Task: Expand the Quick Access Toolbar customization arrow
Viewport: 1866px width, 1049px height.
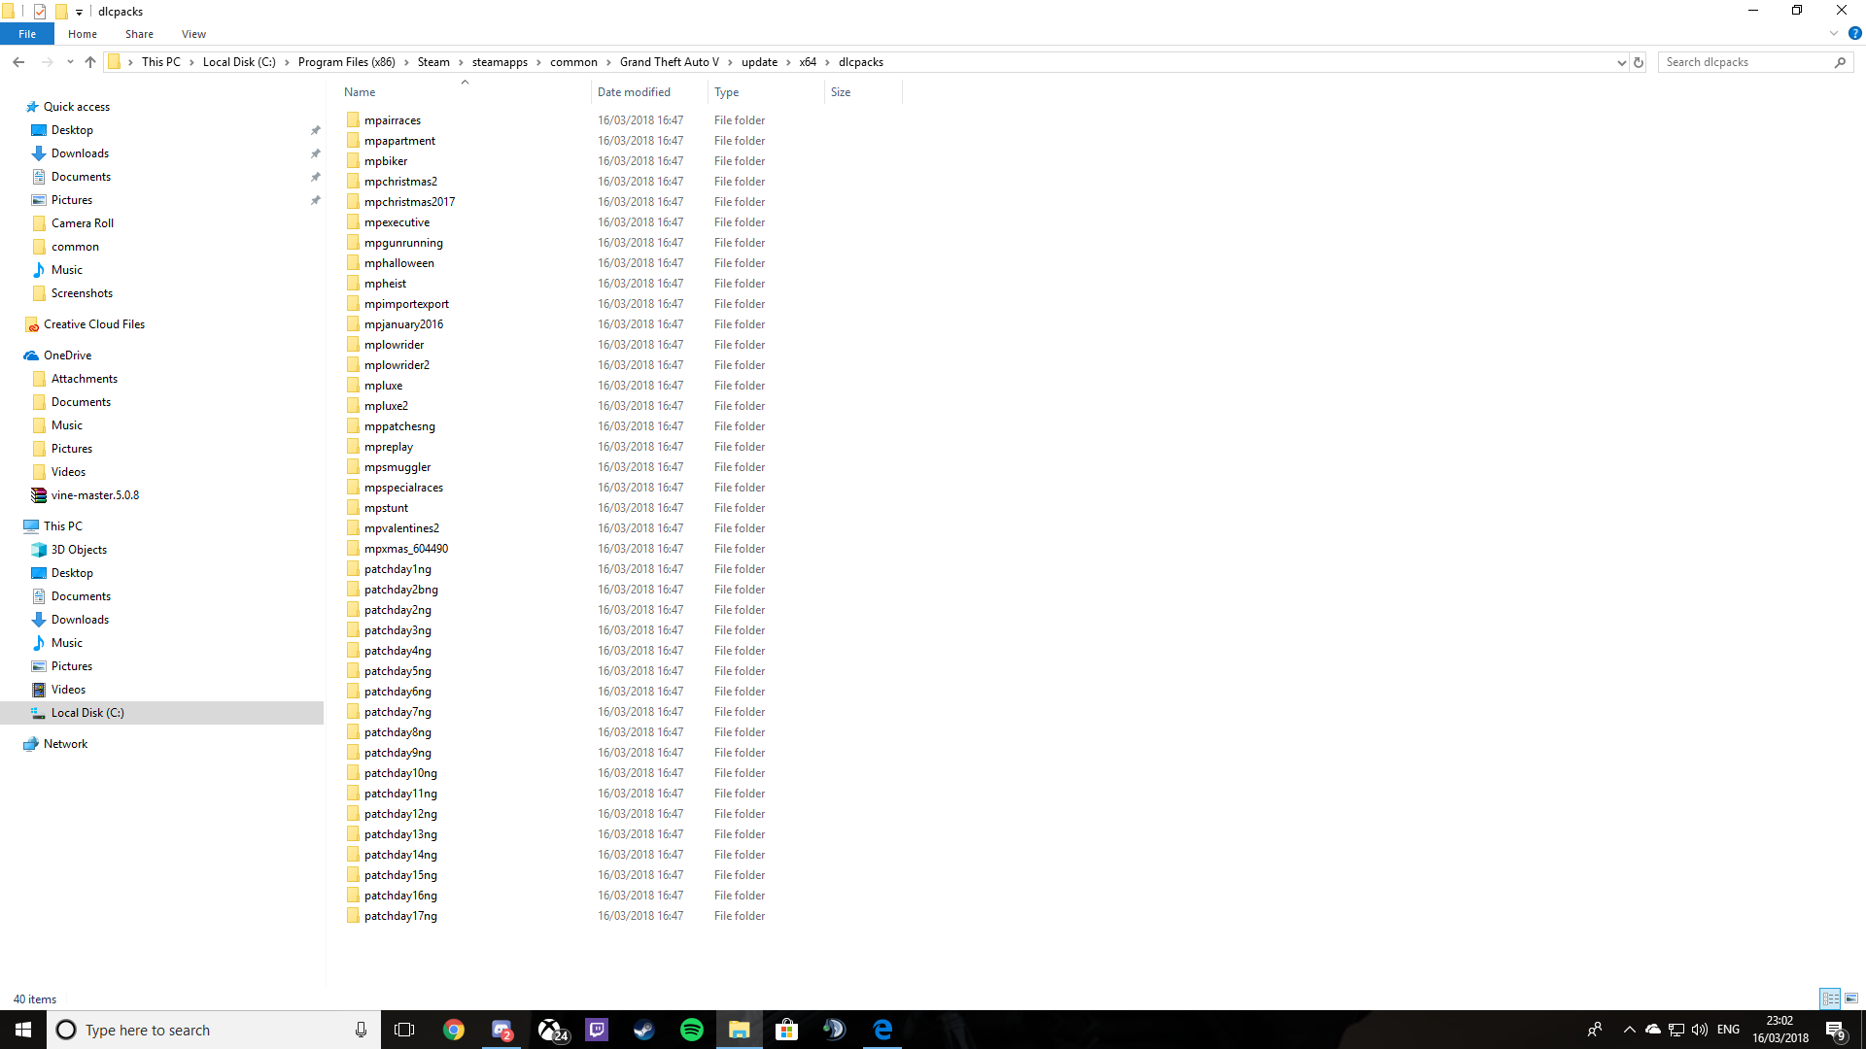Action: pyautogui.click(x=80, y=11)
